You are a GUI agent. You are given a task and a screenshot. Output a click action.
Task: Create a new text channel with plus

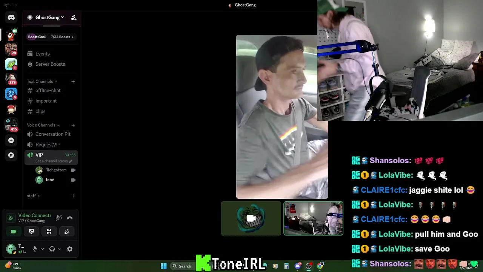click(x=73, y=82)
